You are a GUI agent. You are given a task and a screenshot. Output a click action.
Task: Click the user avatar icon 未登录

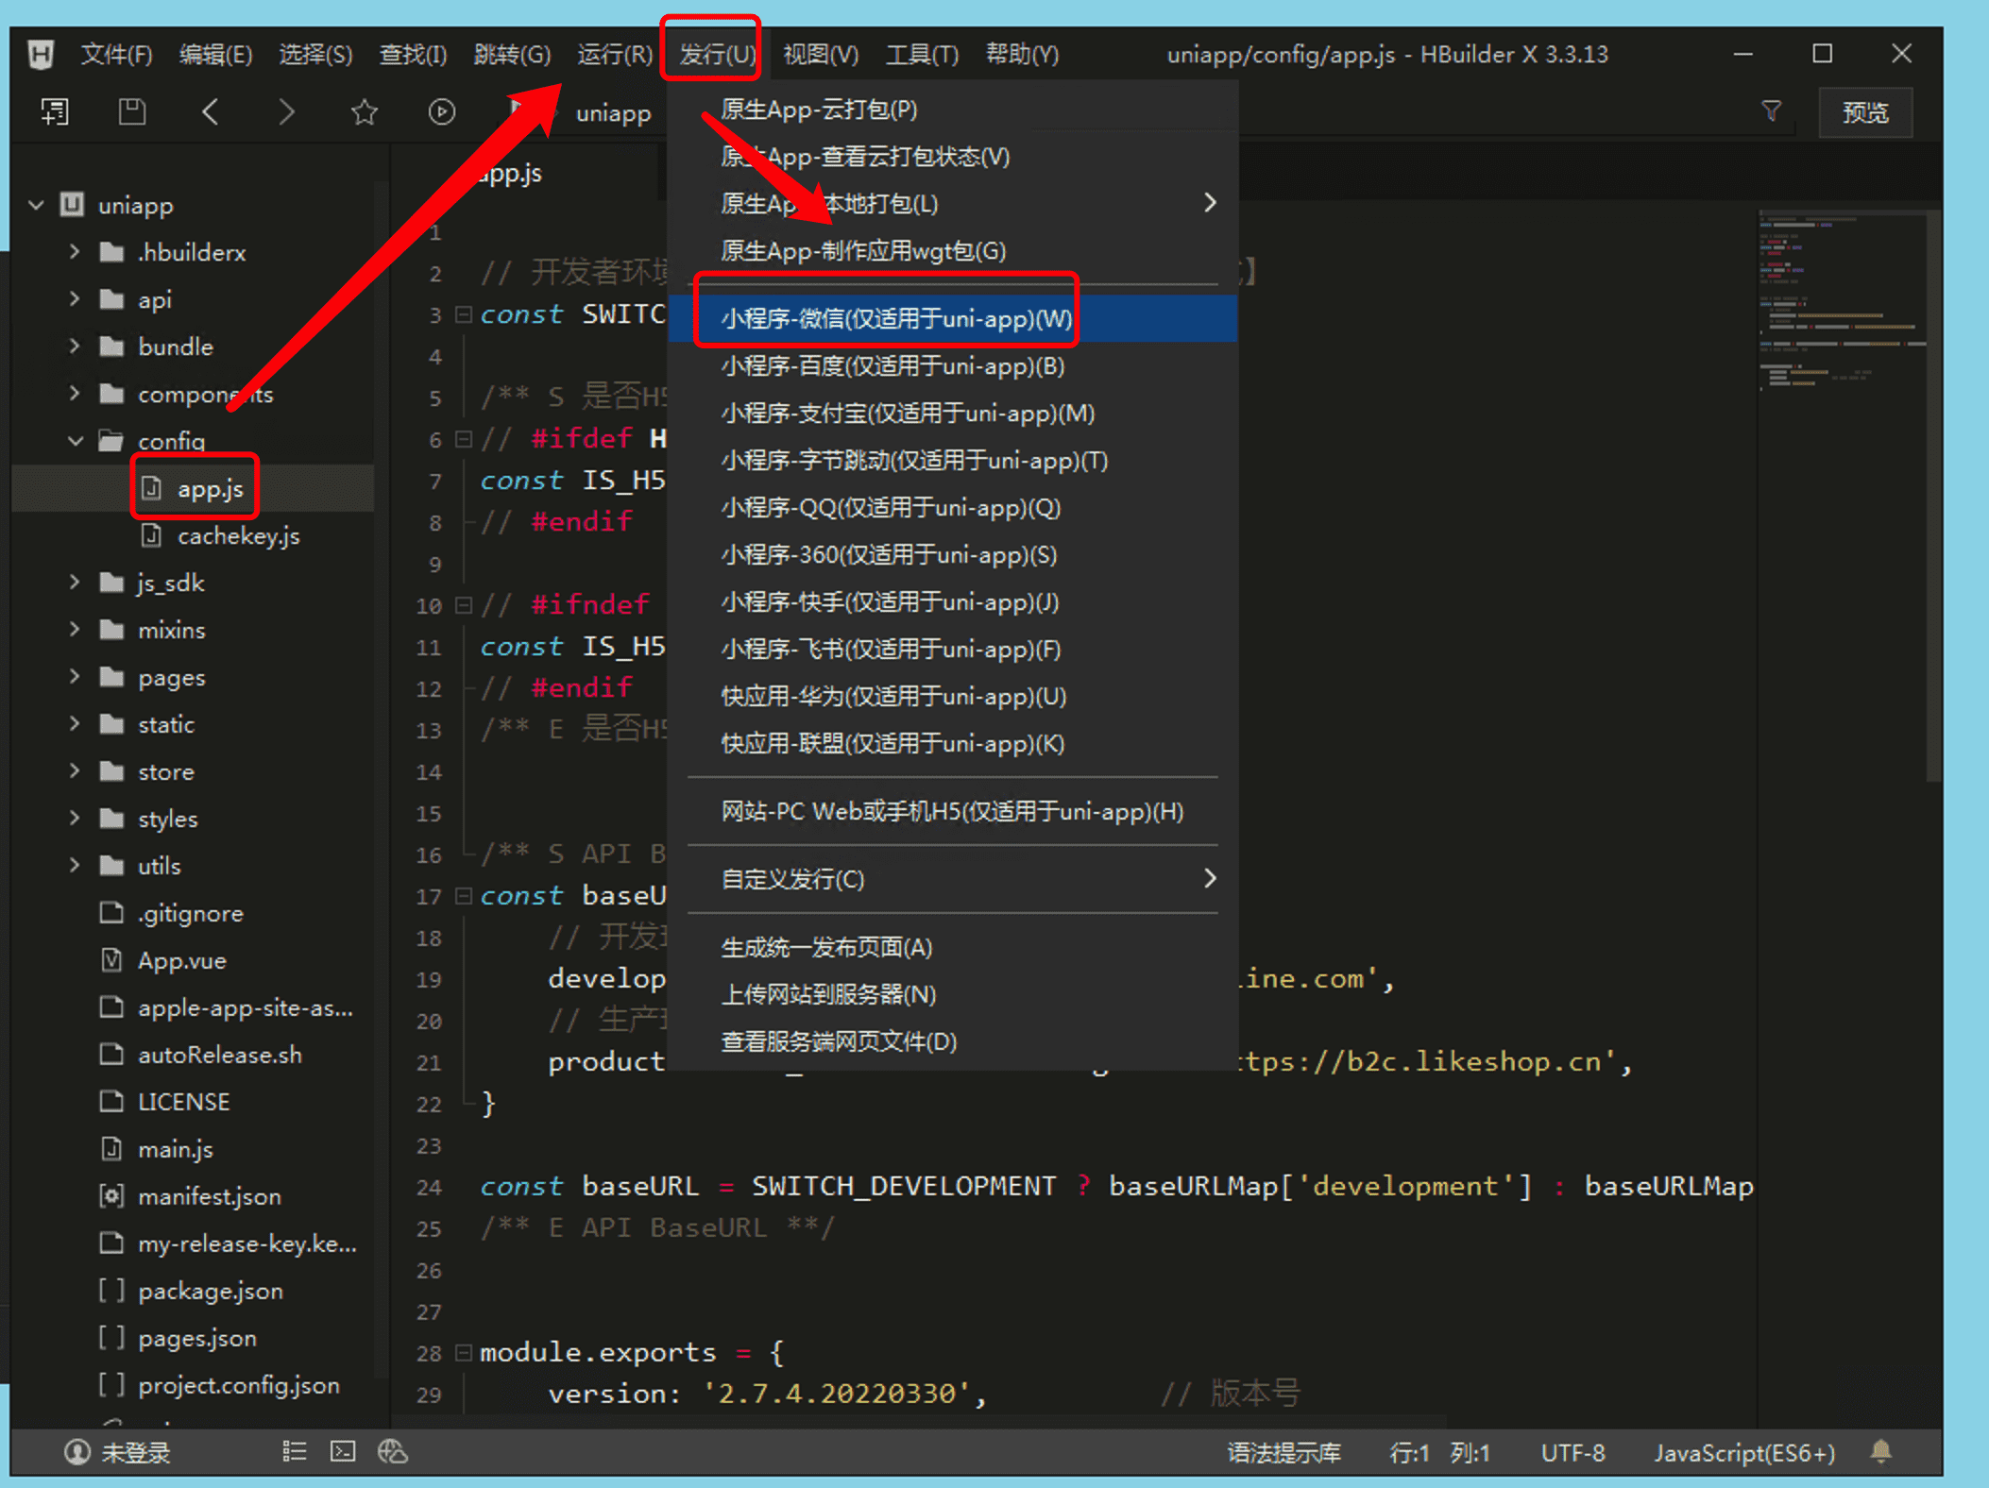point(77,1451)
